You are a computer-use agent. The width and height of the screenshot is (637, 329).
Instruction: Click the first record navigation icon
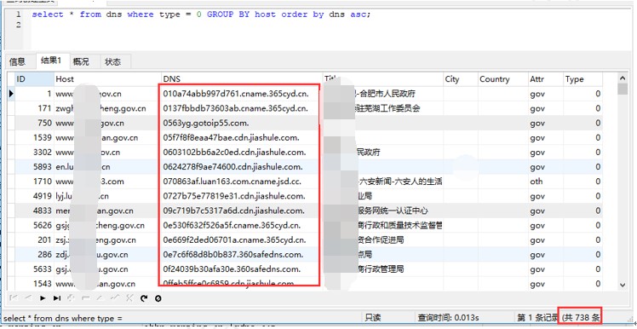(14, 297)
